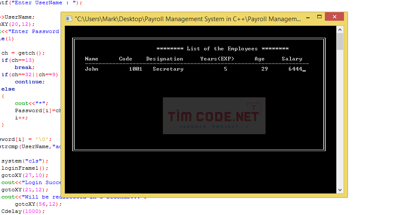The width and height of the screenshot is (411, 215).
Task: Click 'else' keyword in code editor
Action: pos(8,89)
